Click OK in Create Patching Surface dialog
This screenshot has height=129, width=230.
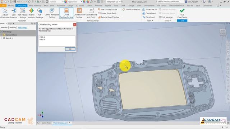(70, 49)
